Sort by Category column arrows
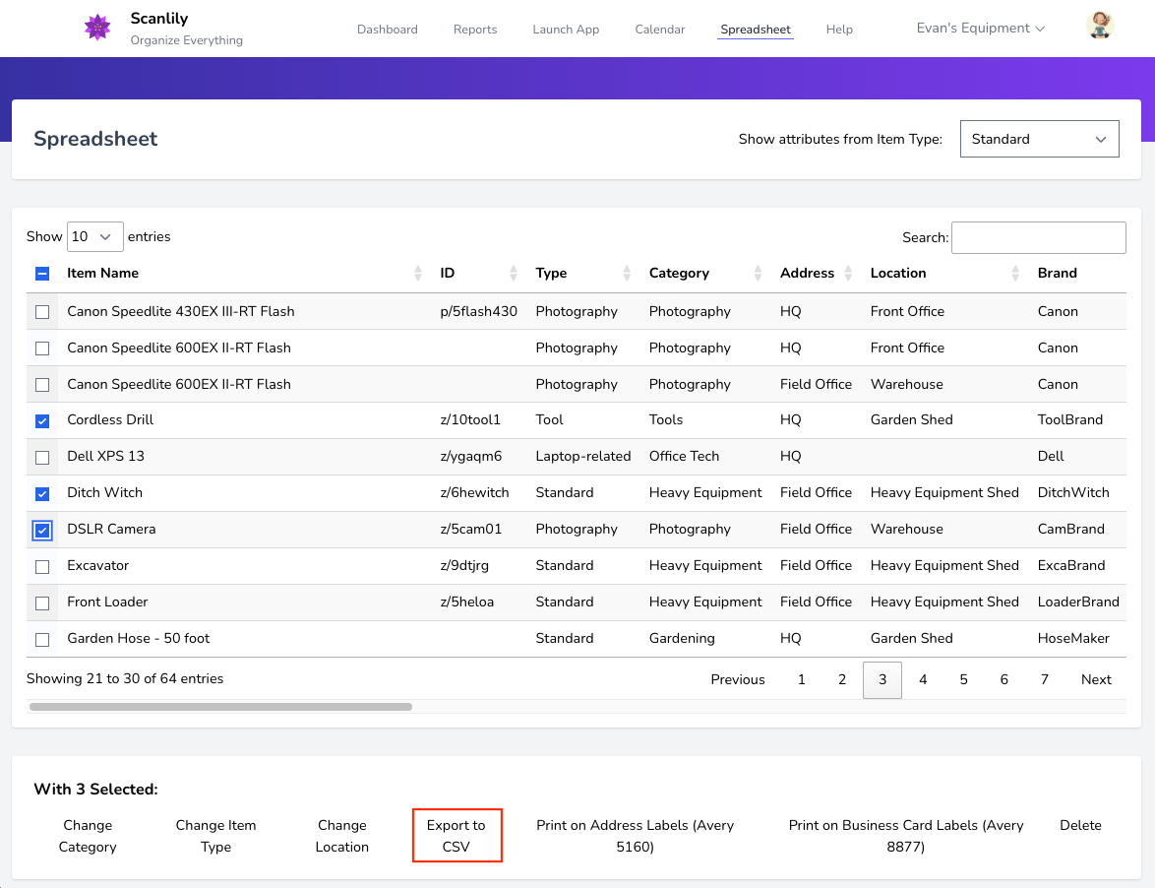1155x888 pixels. (758, 274)
